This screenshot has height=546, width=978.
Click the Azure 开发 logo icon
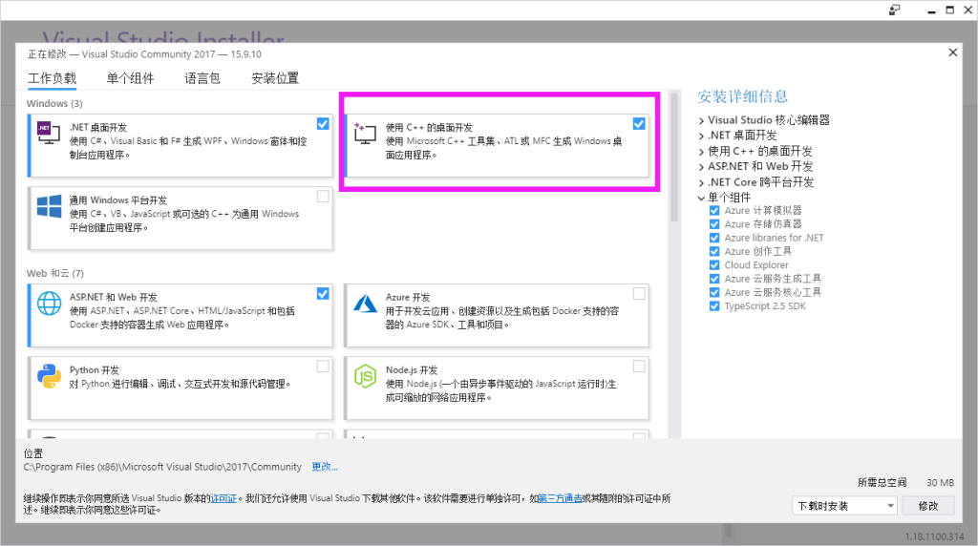(x=365, y=303)
